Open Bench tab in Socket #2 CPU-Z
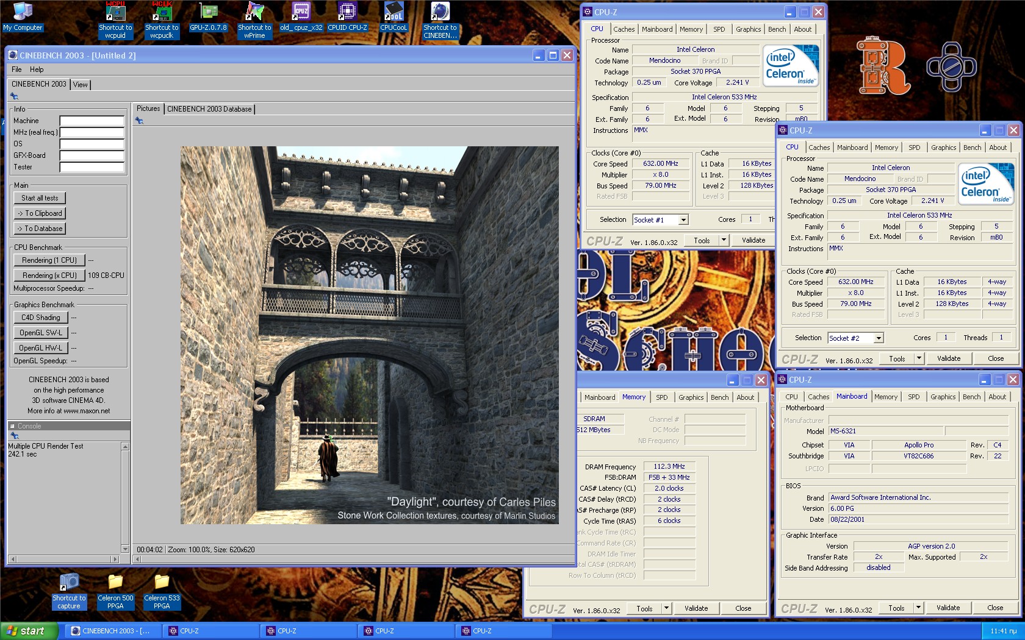Screen dimensions: 1025x640 pyautogui.click(x=972, y=148)
